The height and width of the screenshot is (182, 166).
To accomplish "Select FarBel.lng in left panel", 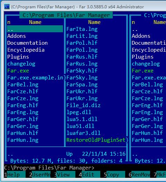I will tap(23, 85).
